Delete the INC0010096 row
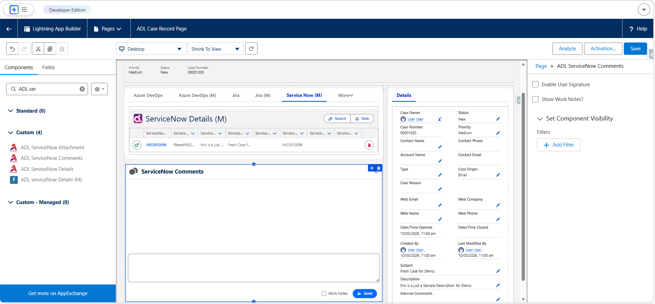The height and width of the screenshot is (304, 655). pos(369,145)
